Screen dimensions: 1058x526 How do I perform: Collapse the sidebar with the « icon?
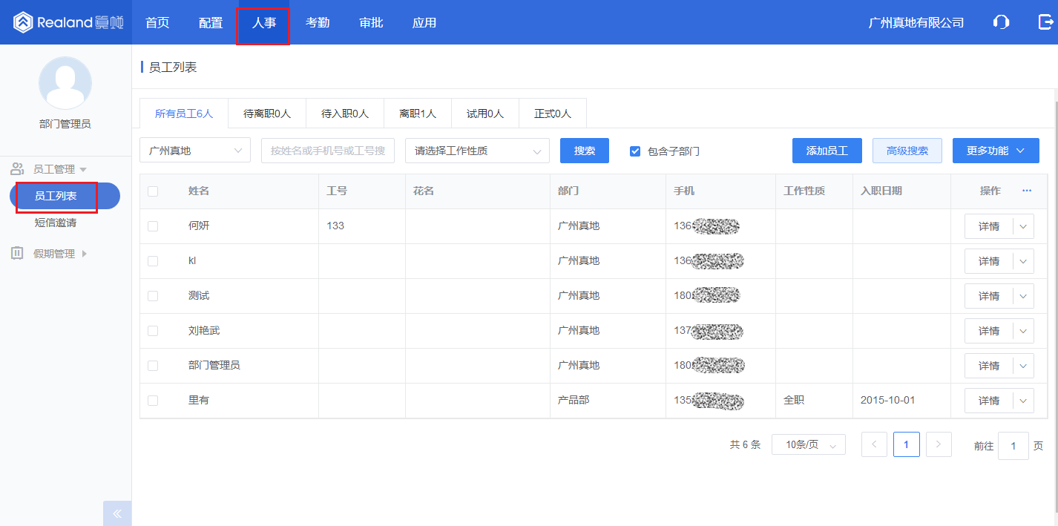[116, 513]
